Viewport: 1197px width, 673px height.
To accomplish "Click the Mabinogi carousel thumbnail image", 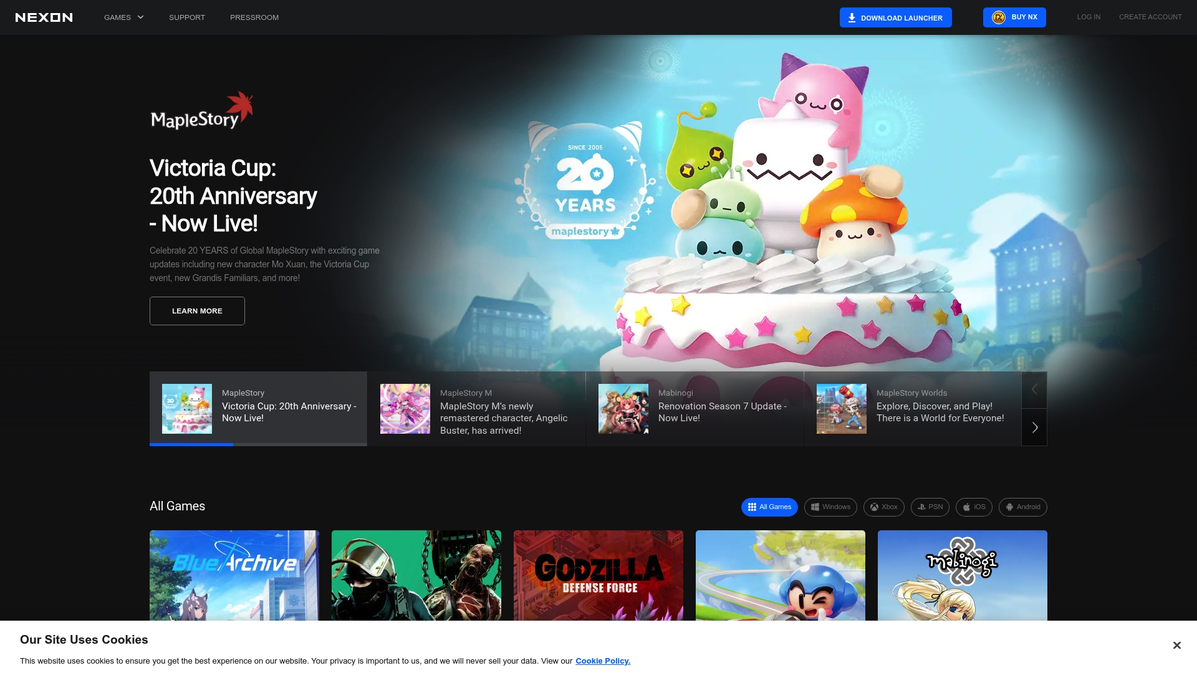I will click(623, 409).
